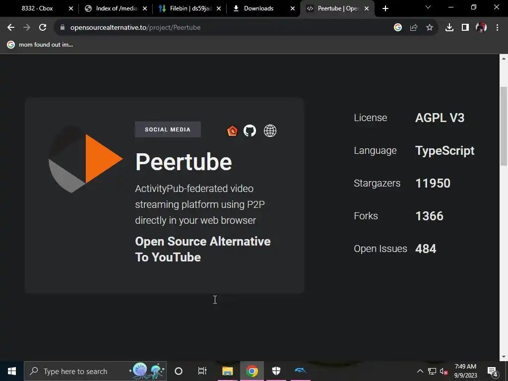508x381 pixels.
Task: Open the globe website icon
Action: (x=270, y=130)
